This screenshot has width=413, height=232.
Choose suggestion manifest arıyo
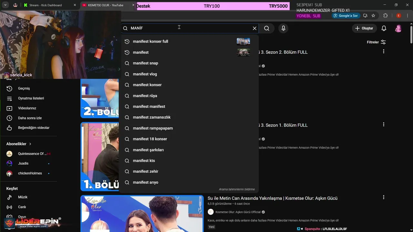click(x=189, y=182)
